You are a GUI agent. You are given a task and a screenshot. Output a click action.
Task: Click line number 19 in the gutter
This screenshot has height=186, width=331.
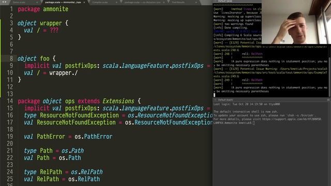10,136
